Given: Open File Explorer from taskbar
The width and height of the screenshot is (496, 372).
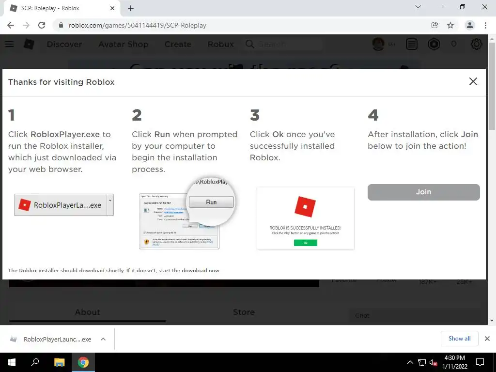Looking at the screenshot, I should click(59, 362).
